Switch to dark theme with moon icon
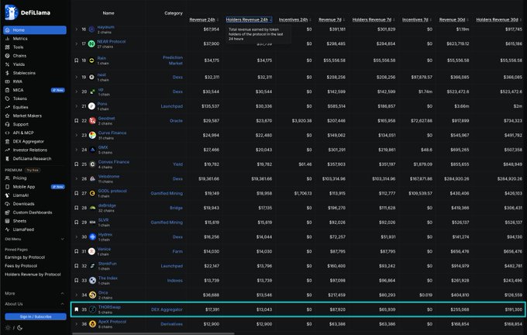This screenshot has width=527, height=335. pyautogui.click(x=19, y=327)
